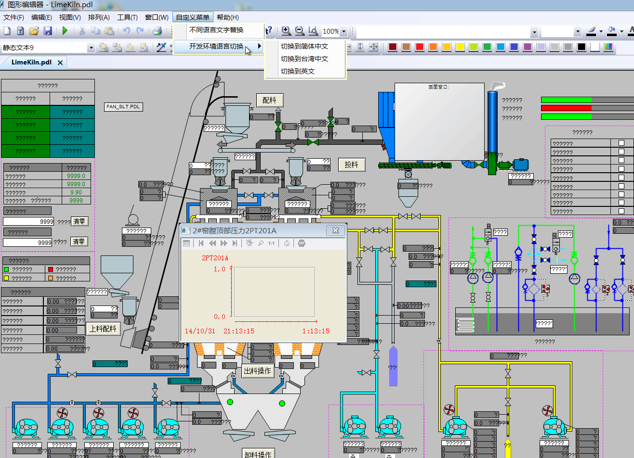
Task: Expand the 100% zoom level dropdown
Action: point(343,32)
